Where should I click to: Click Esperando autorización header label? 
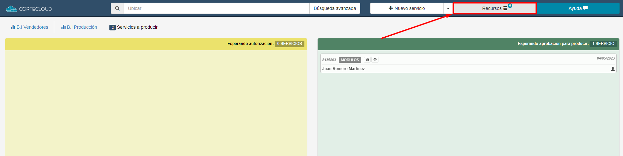[x=250, y=44]
